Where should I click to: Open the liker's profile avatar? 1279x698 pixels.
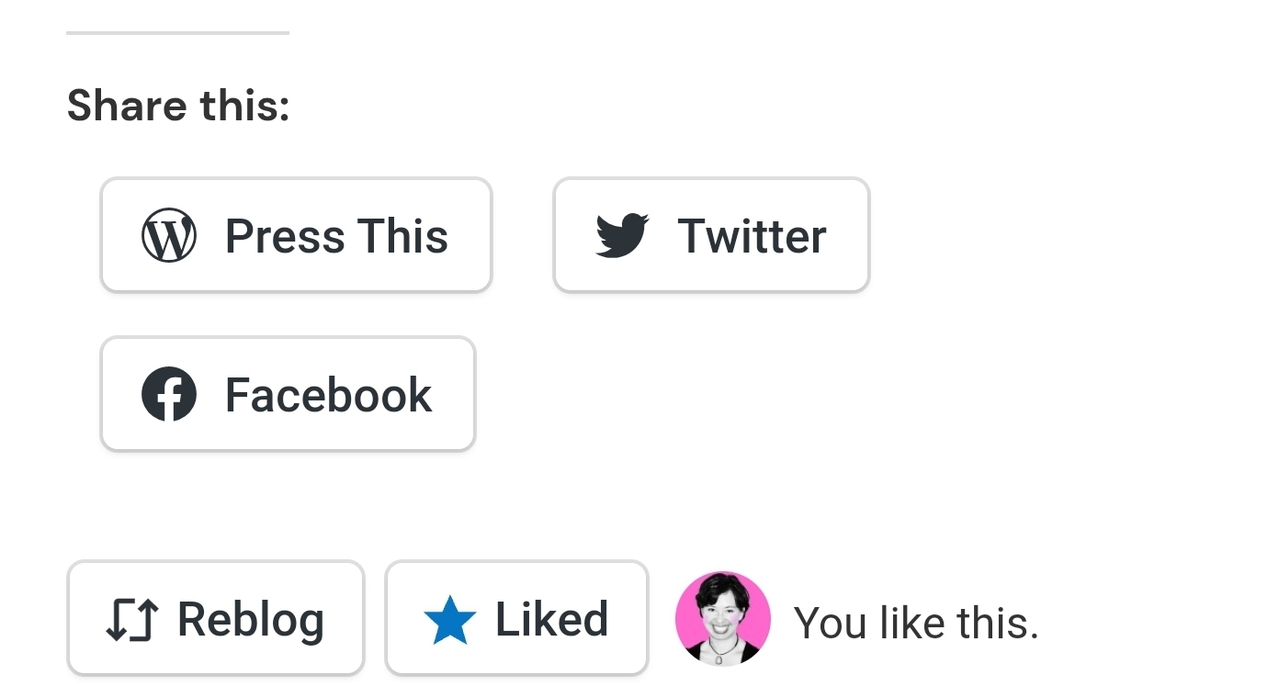tap(723, 618)
